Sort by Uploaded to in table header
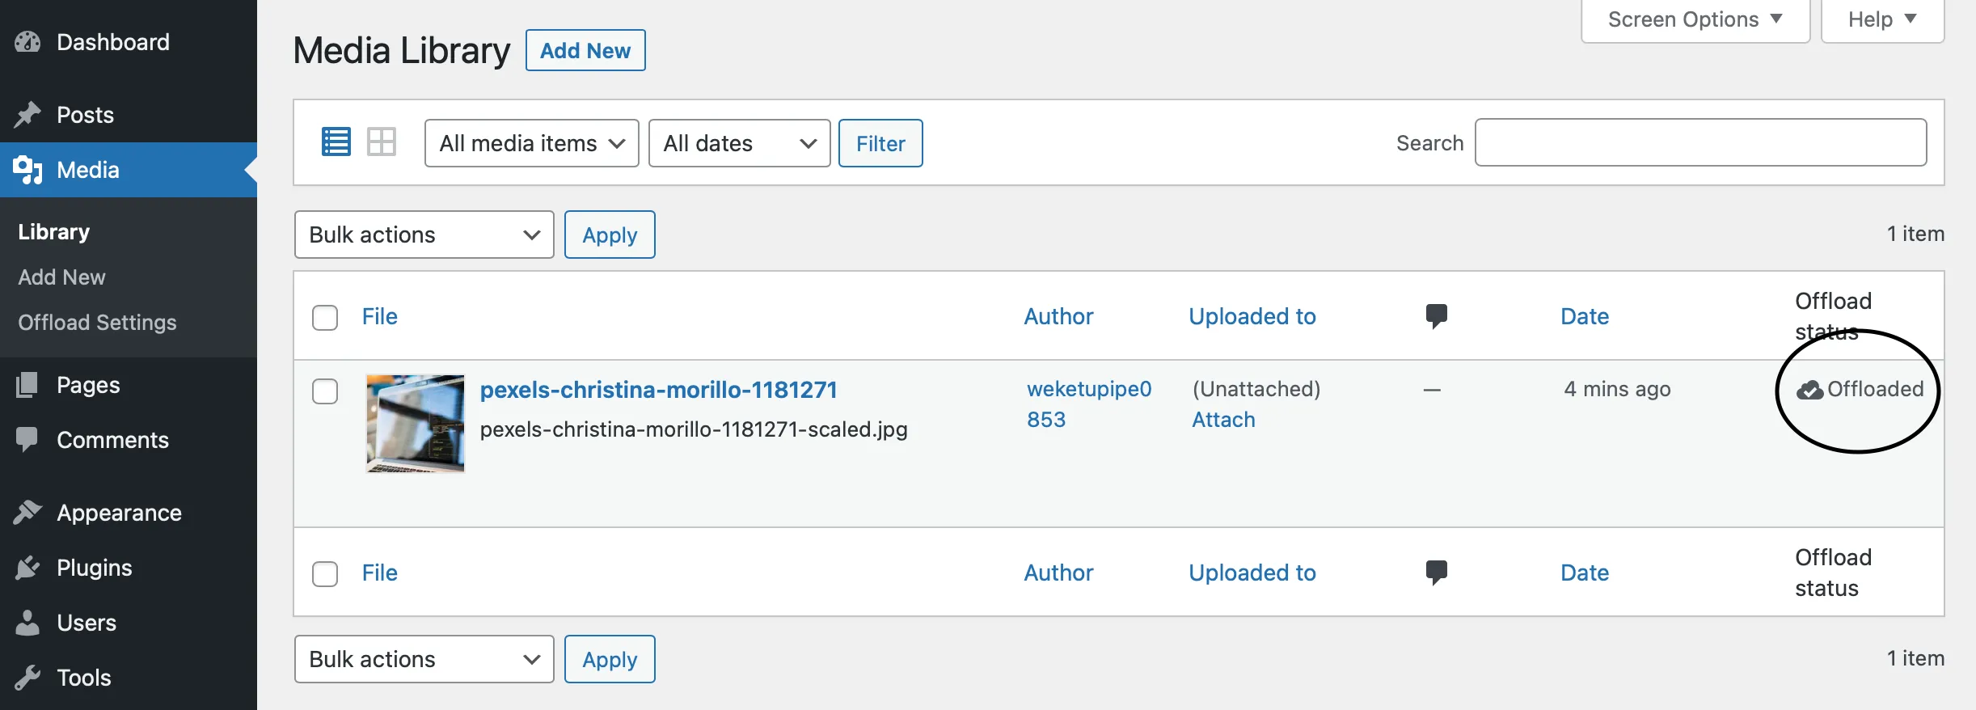Screen dimensions: 1976x710 click(x=1252, y=316)
